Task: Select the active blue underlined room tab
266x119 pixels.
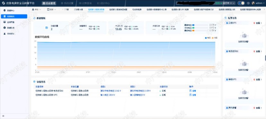Action: tap(96, 10)
